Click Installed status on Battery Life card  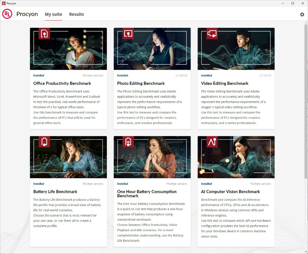coord(39,184)
